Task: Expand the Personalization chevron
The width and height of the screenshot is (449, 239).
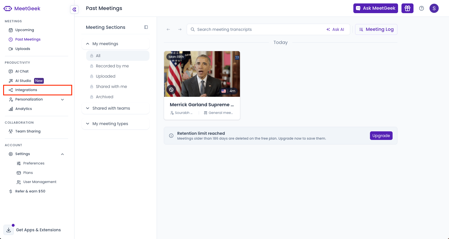Action: [x=62, y=99]
